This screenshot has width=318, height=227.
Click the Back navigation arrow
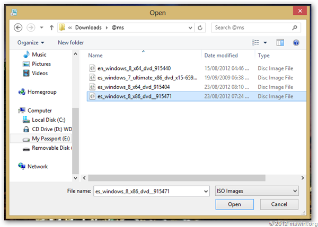click(19, 27)
